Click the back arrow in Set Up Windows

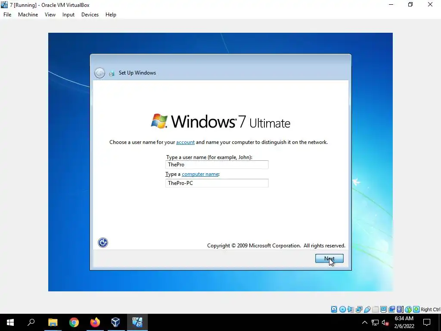[99, 73]
